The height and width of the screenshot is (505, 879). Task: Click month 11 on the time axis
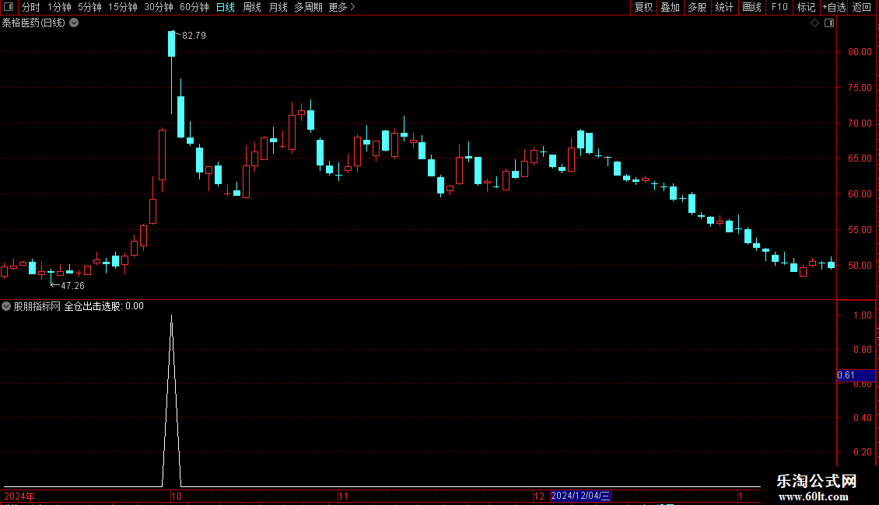[343, 496]
